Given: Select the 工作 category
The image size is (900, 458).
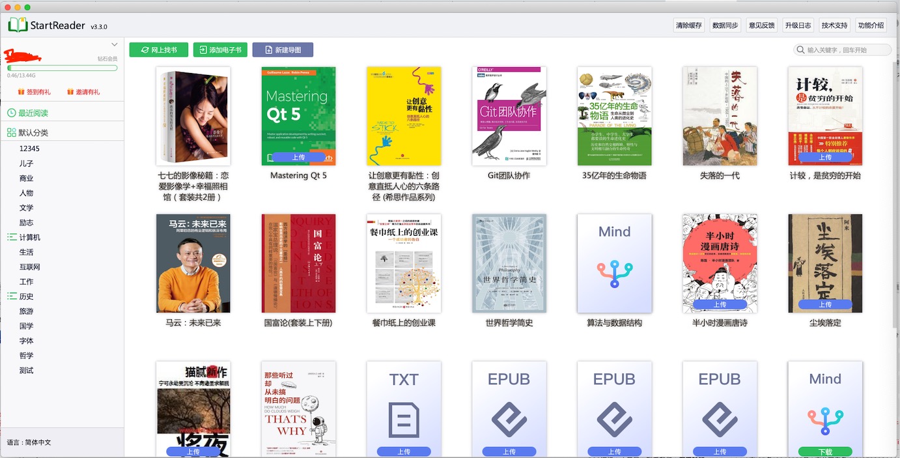Looking at the screenshot, I should 26,281.
